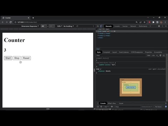Click the Reset button
This screenshot has height=126, width=168.
[26, 58]
